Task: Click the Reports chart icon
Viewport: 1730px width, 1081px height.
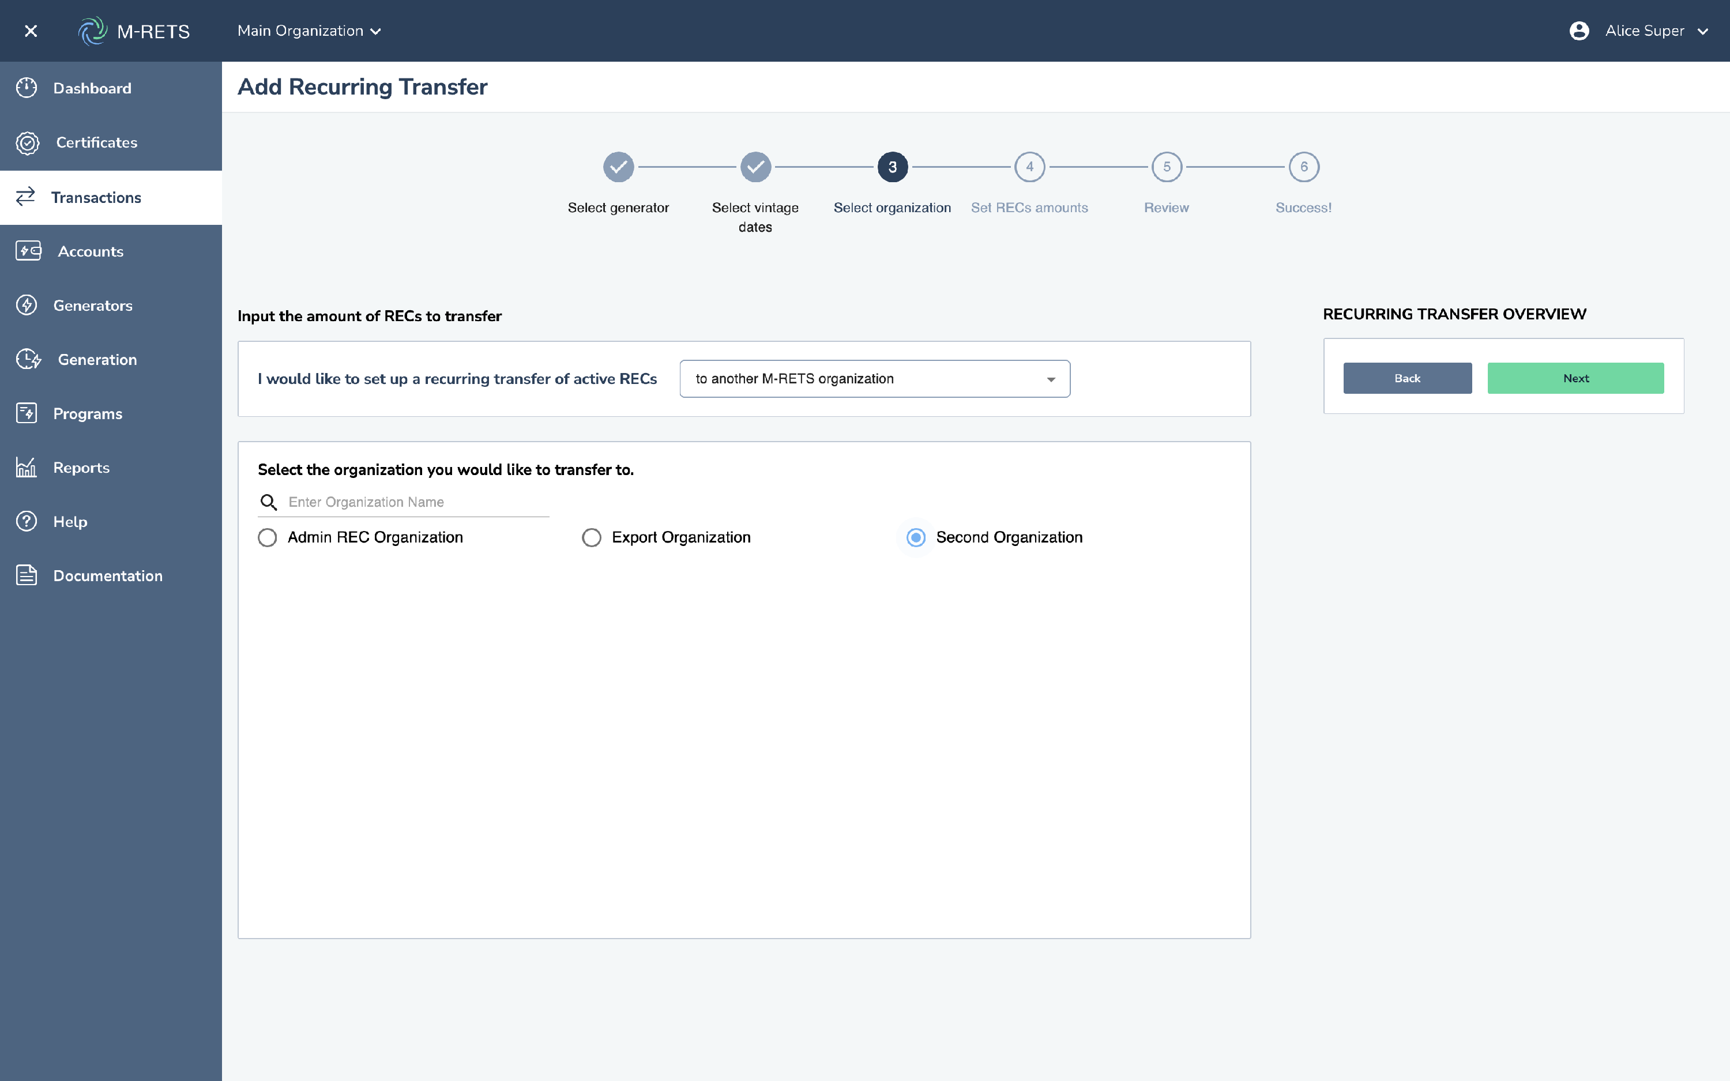Action: tap(27, 468)
